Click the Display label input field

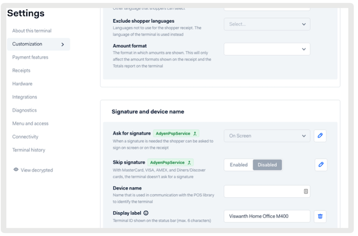[x=267, y=216]
